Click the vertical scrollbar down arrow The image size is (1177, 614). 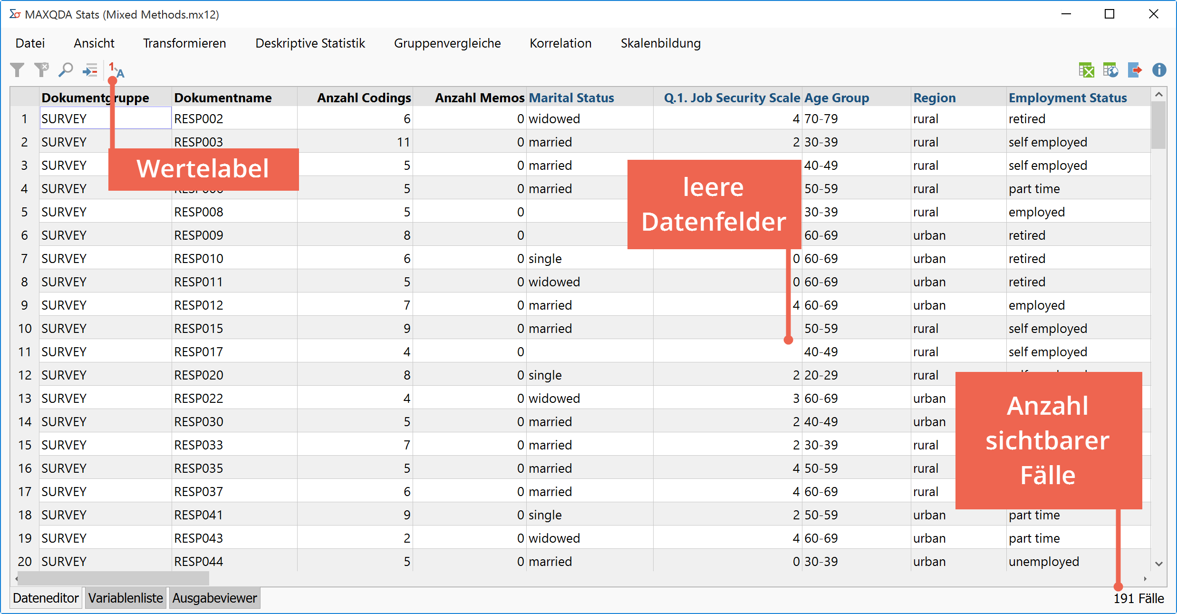point(1159,564)
